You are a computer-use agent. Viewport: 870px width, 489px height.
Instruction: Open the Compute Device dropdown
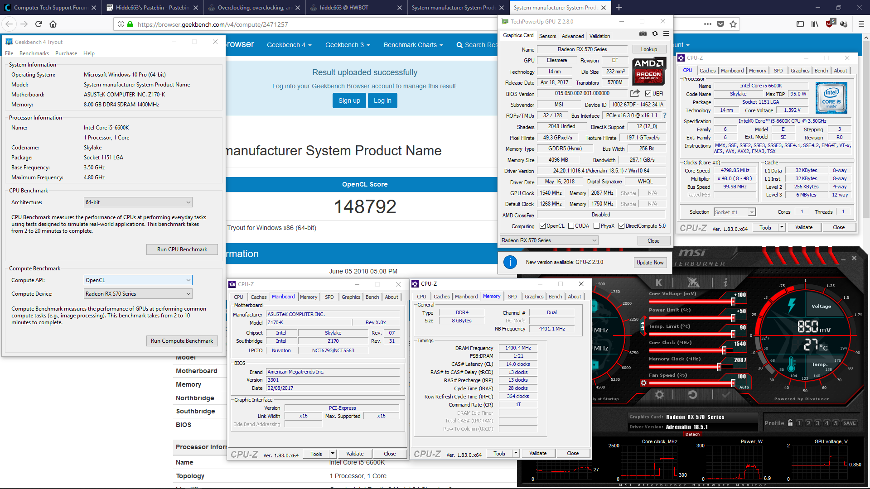pos(138,294)
